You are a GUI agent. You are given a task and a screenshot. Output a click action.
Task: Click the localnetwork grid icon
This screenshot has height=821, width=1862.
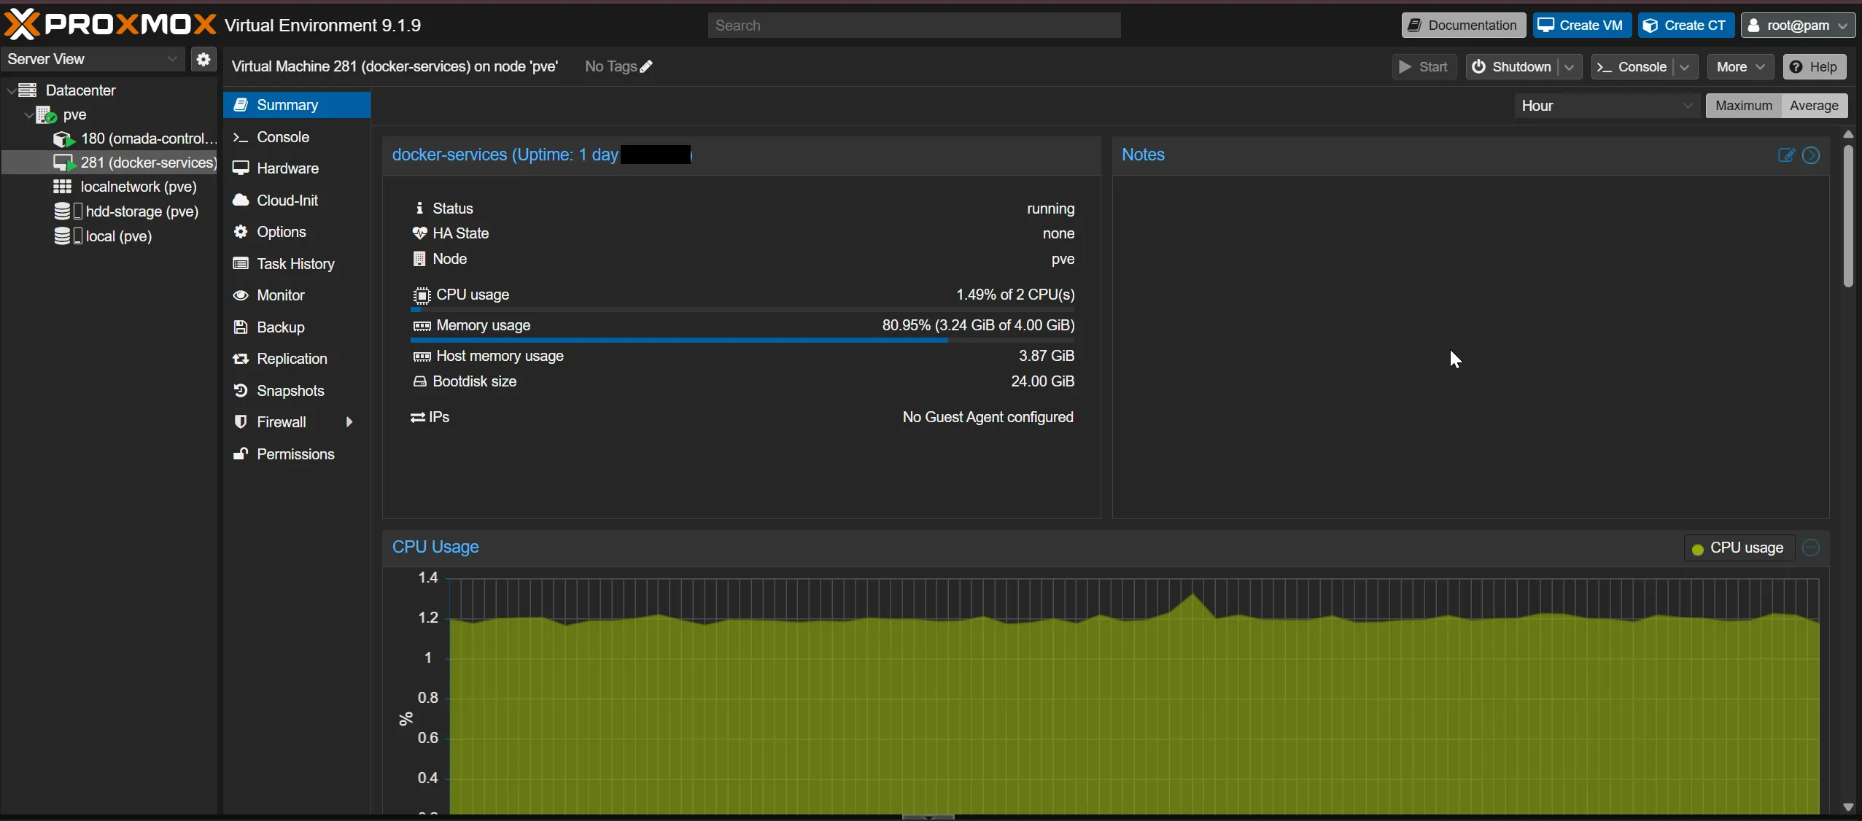(63, 187)
